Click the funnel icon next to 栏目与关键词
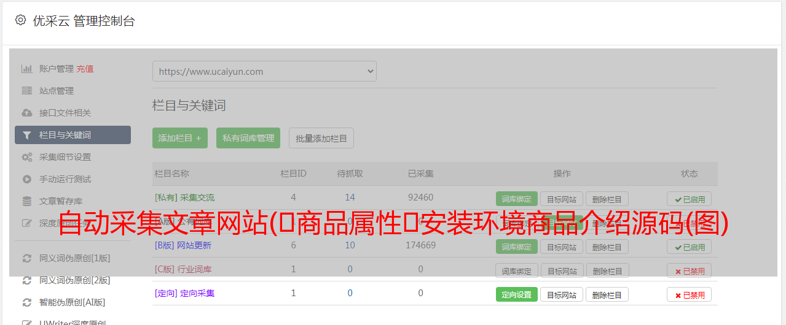This screenshot has height=325, width=786. 27,135
